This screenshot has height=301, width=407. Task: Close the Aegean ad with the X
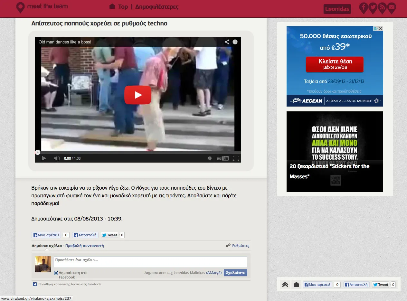click(x=381, y=29)
